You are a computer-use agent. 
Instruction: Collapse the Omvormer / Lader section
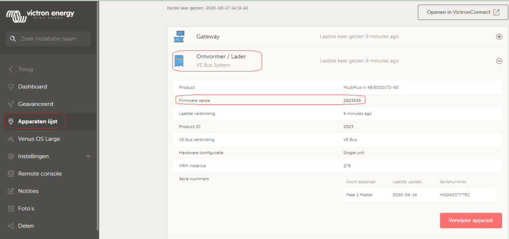coord(499,61)
